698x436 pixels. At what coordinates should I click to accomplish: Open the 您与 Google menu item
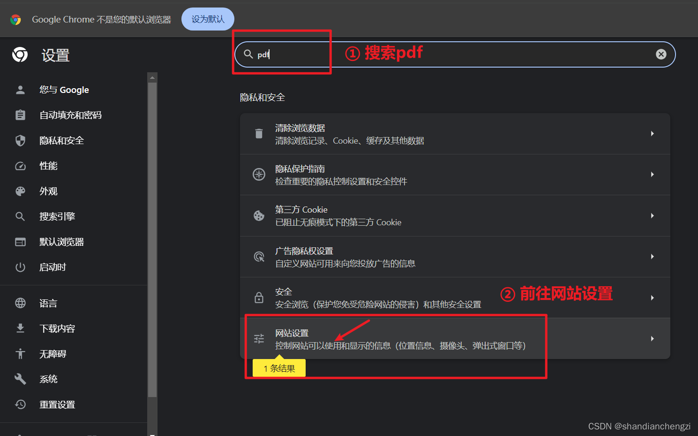(64, 90)
